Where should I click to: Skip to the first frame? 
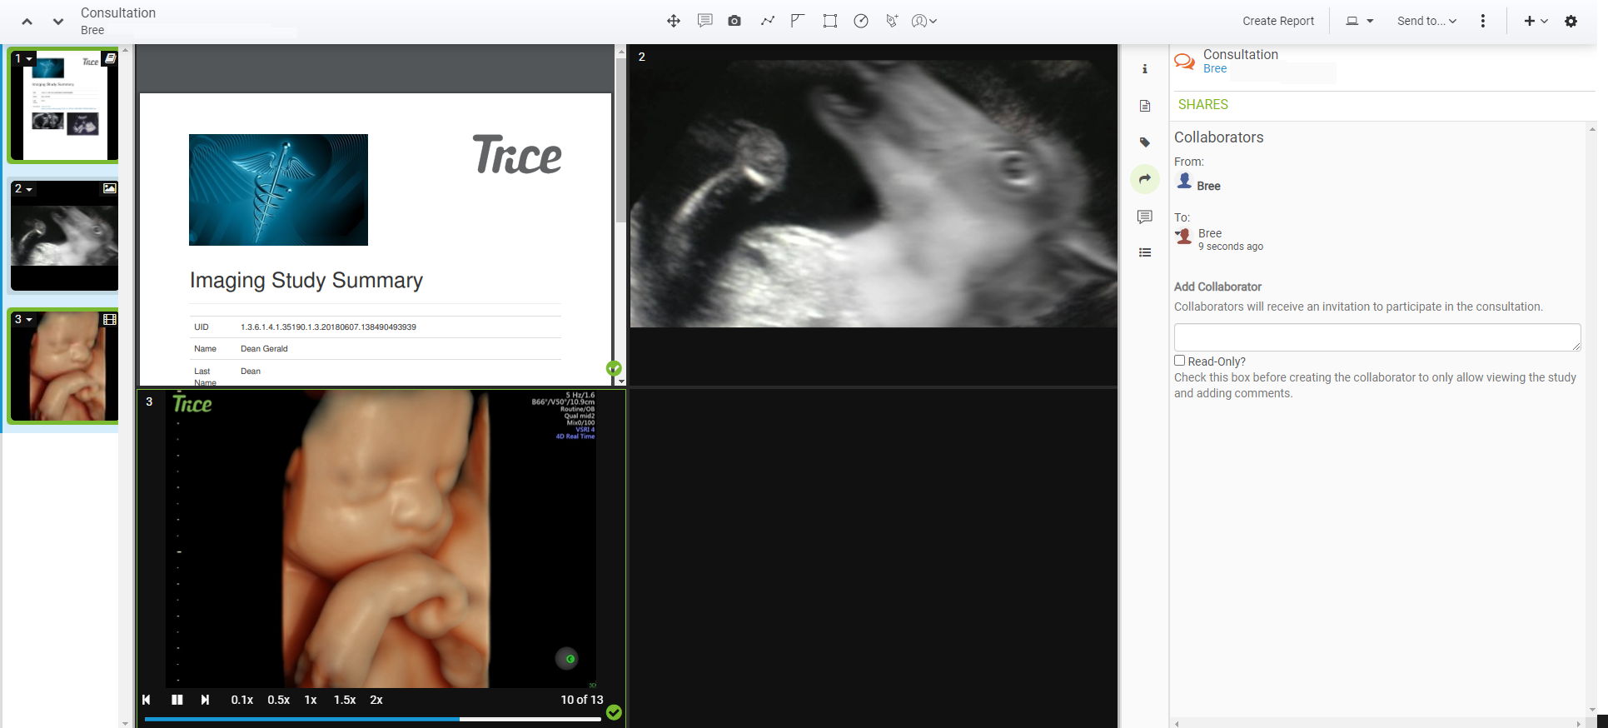pos(147,700)
